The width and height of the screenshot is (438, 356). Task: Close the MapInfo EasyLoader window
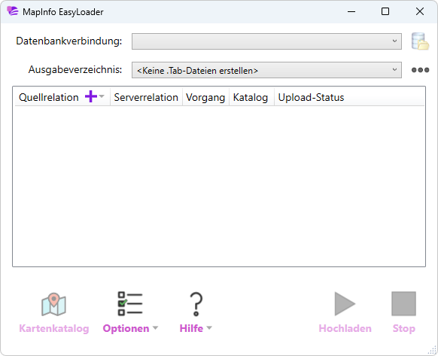(x=420, y=11)
